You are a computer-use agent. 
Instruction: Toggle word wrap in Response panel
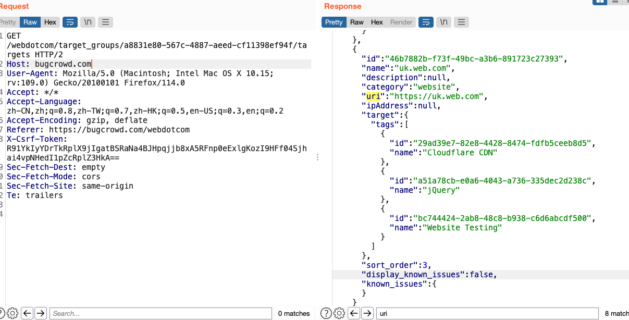click(x=426, y=22)
